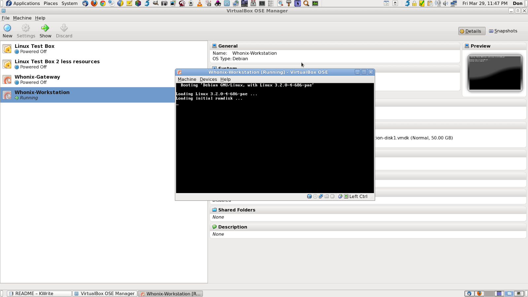Launch VLC media player cone icon
The image size is (528, 297).
point(200,3)
